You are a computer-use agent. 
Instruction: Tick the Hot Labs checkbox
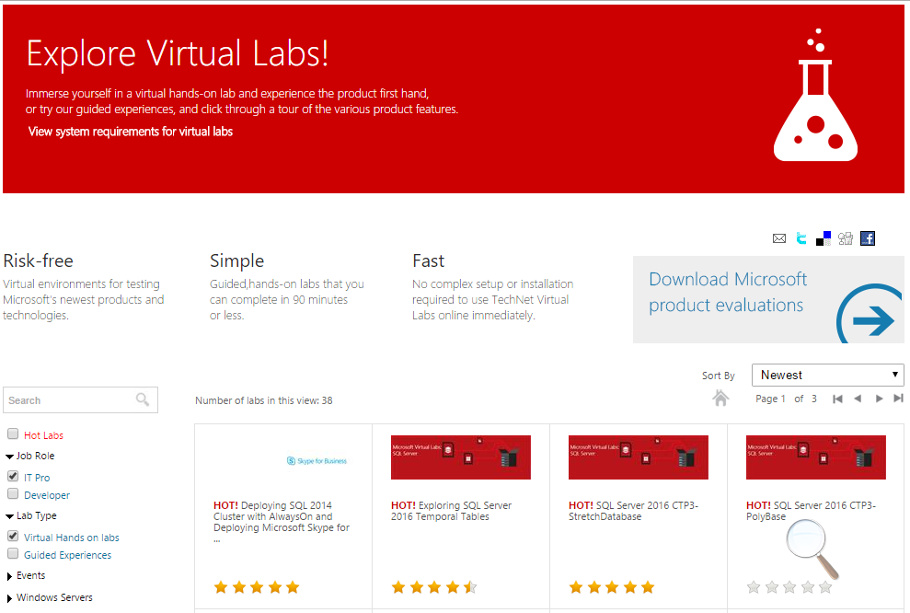pos(13,434)
